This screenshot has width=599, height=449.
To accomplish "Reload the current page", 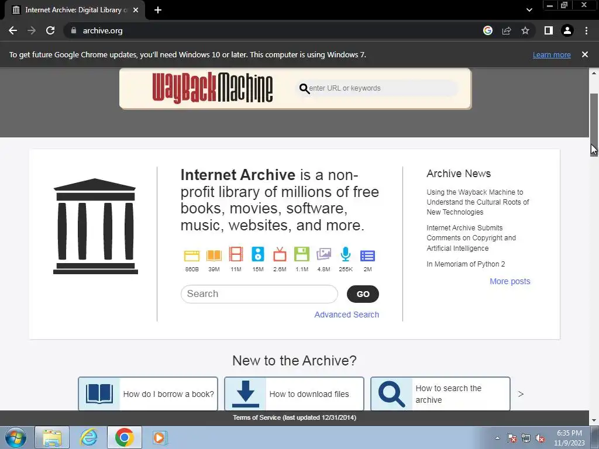I will (50, 30).
